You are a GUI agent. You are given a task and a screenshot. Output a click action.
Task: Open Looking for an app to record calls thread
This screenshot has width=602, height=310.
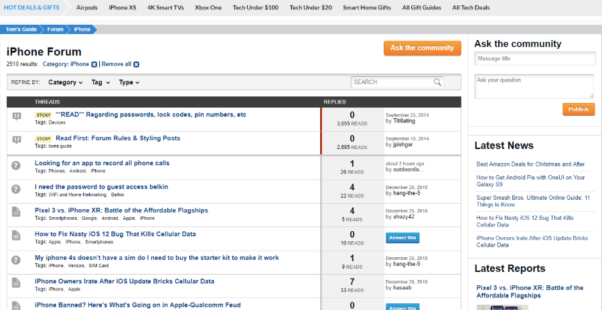pyautogui.click(x=102, y=163)
